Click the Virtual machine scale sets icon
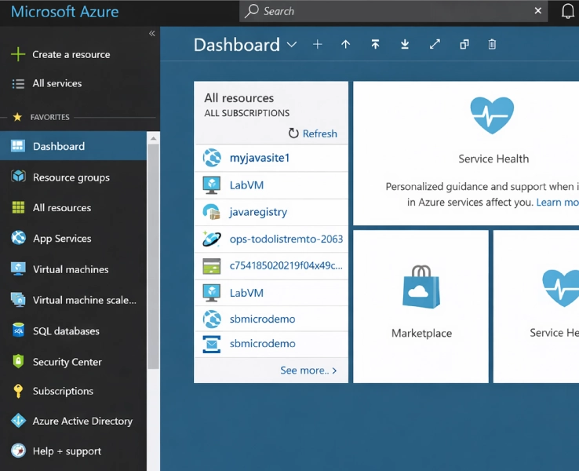Screen dimensions: 579x471 click(x=18, y=300)
